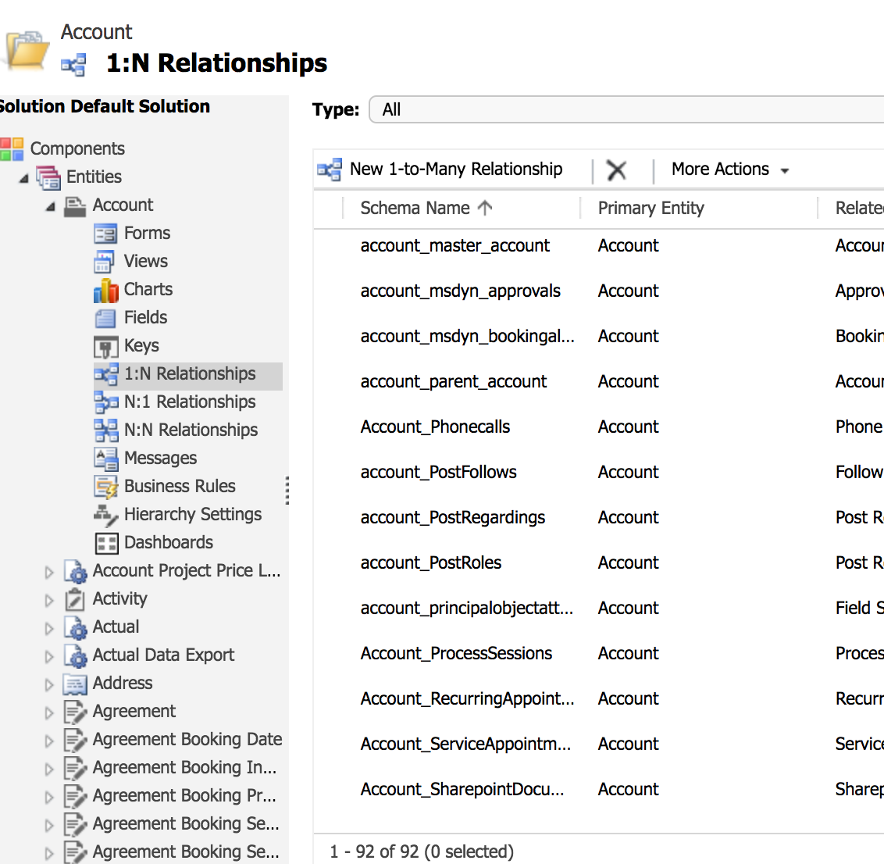Click the Address card icon
Viewport: 884px width, 864px height.
tap(75, 684)
